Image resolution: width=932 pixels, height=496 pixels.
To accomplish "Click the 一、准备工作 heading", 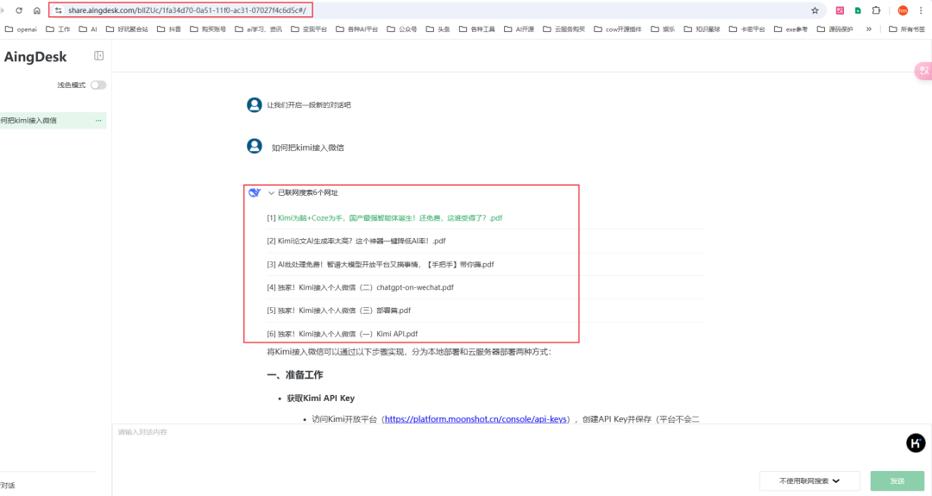I will [x=295, y=375].
